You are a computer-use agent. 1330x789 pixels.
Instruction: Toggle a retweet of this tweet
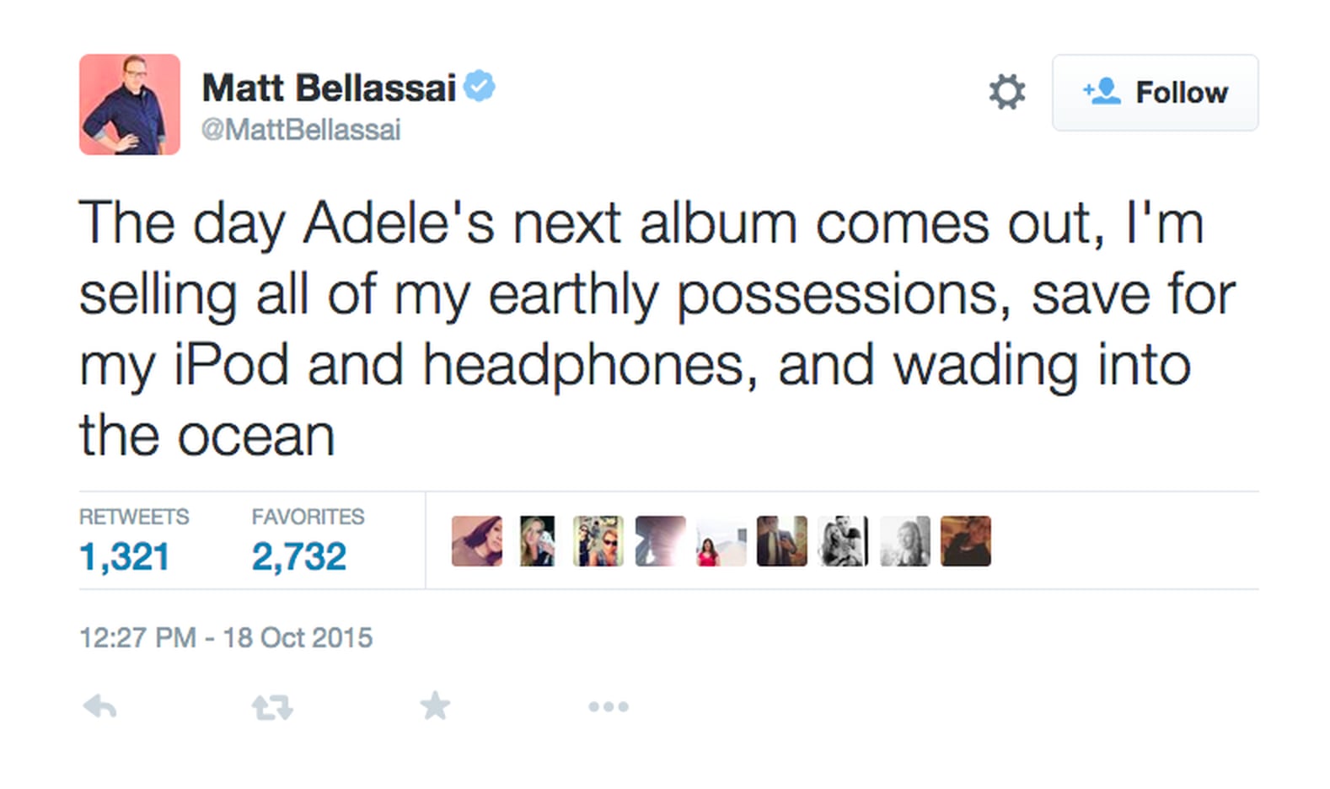click(x=271, y=706)
